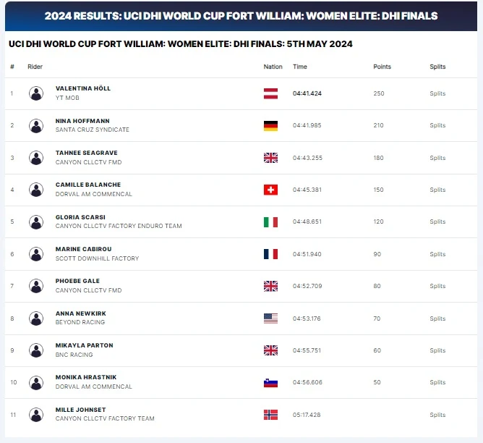Show Splits for Camille Balanche
The height and width of the screenshot is (443, 483).
(437, 190)
